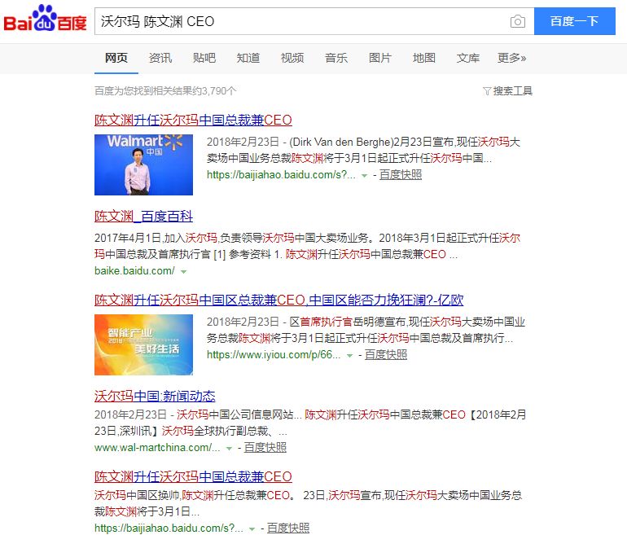Click the last baijiahao.baidu.com URL

coord(169,528)
